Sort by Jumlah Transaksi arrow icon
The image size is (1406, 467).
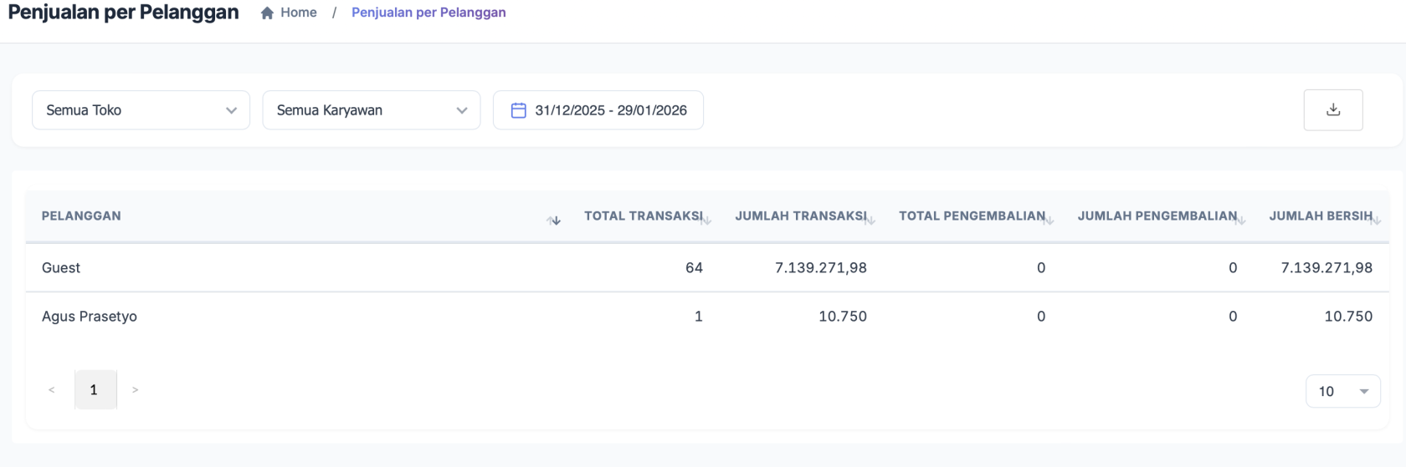(870, 221)
